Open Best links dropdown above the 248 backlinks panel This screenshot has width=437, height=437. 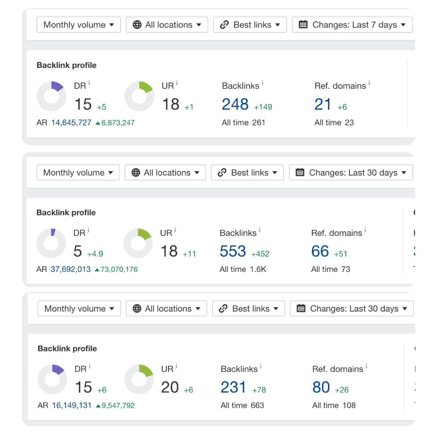point(250,25)
